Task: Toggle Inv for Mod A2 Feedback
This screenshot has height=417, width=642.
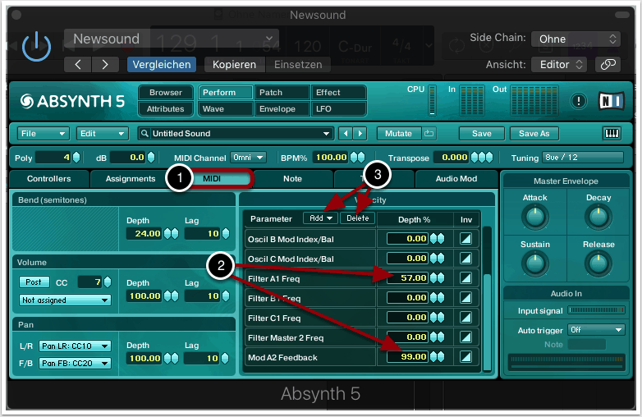Action: click(x=466, y=356)
